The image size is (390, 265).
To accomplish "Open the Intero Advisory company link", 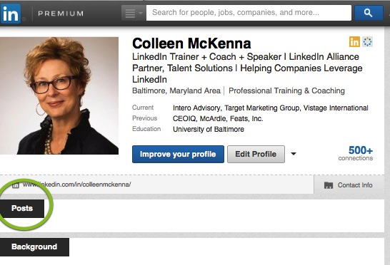I will coord(196,108).
